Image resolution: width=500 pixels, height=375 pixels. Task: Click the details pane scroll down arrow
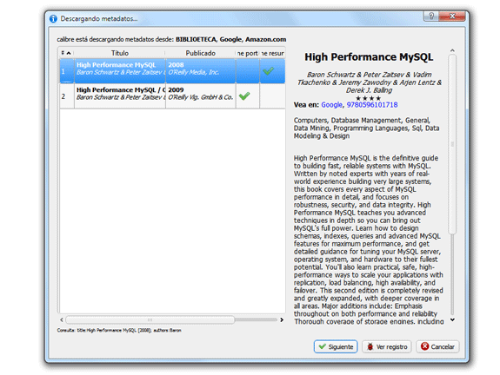[x=452, y=319]
